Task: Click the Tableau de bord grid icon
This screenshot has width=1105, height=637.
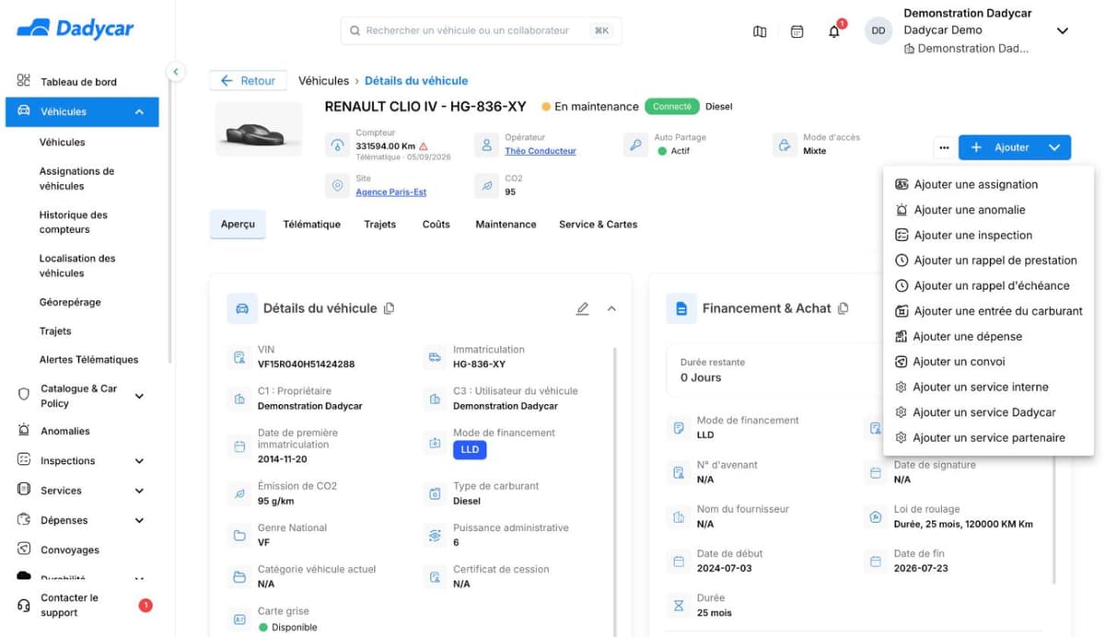Action: click(x=24, y=81)
